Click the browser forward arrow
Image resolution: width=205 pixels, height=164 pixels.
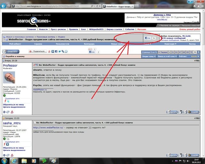tap(9, 6)
